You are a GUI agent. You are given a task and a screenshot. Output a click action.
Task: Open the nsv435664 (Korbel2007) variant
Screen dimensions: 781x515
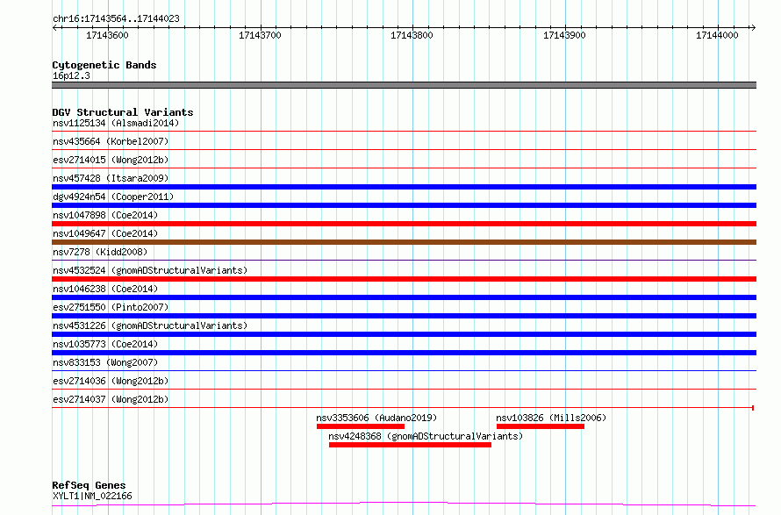[x=111, y=141]
